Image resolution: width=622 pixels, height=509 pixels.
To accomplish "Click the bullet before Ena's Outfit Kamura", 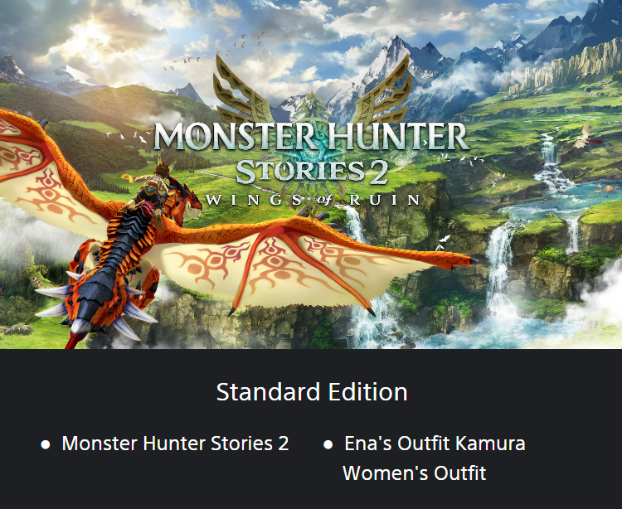I will pos(328,444).
